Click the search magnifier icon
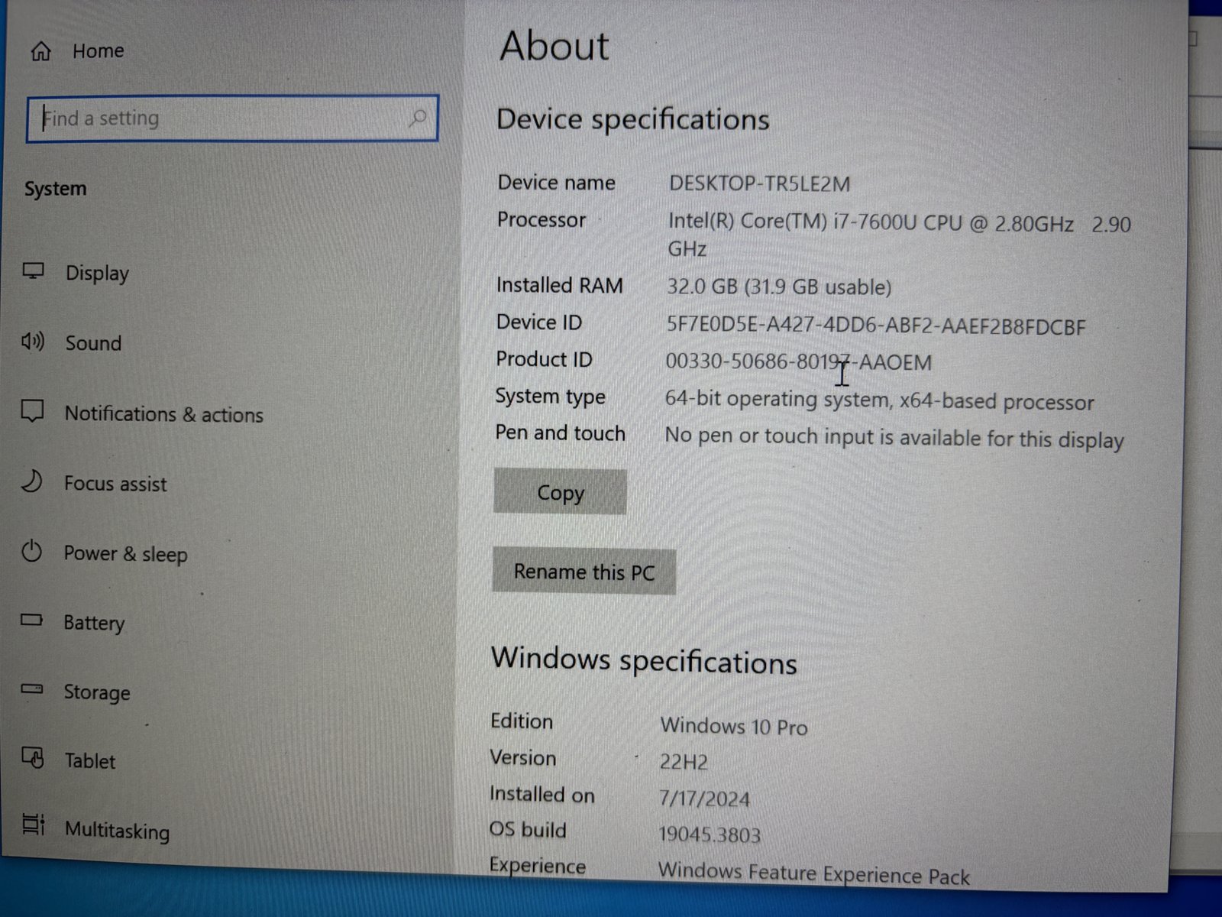1222x917 pixels. (417, 118)
